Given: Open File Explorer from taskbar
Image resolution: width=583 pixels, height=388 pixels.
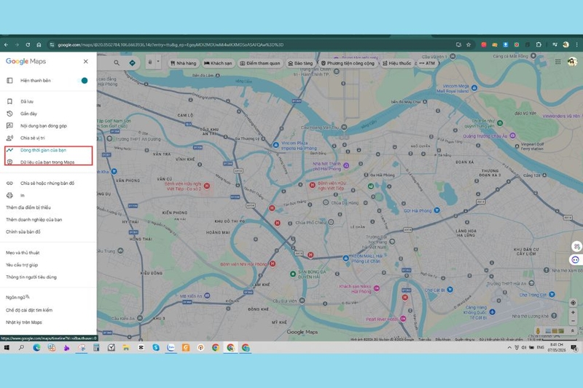Looking at the screenshot, I should point(126,347).
